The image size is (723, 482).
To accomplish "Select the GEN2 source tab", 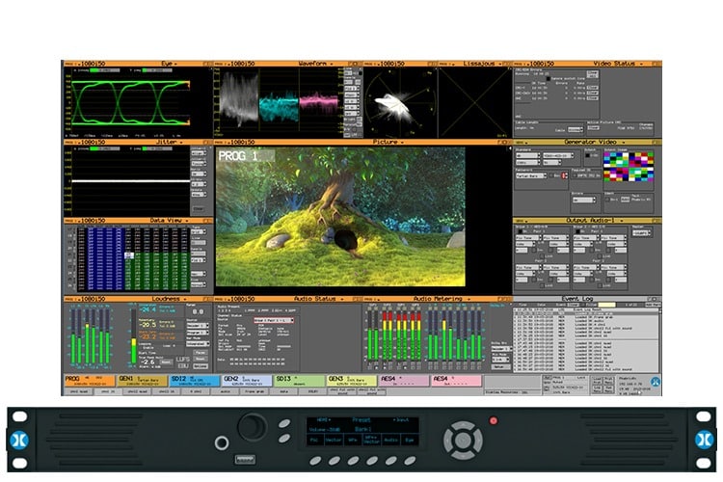I will [247, 381].
